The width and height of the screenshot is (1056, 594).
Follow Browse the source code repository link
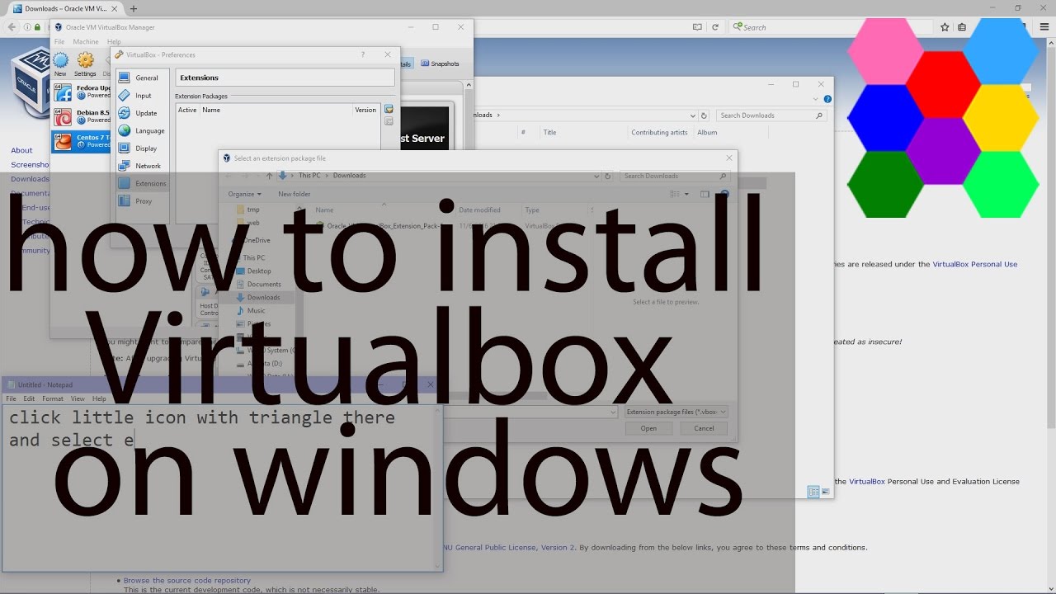[x=187, y=580]
